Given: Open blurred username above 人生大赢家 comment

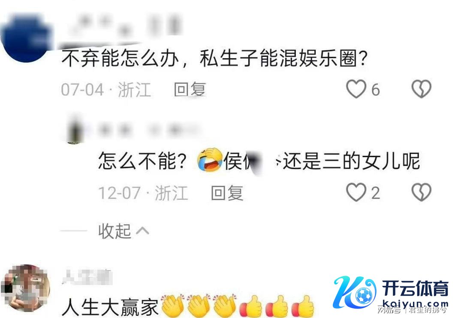Looking at the screenshot, I should tap(87, 276).
